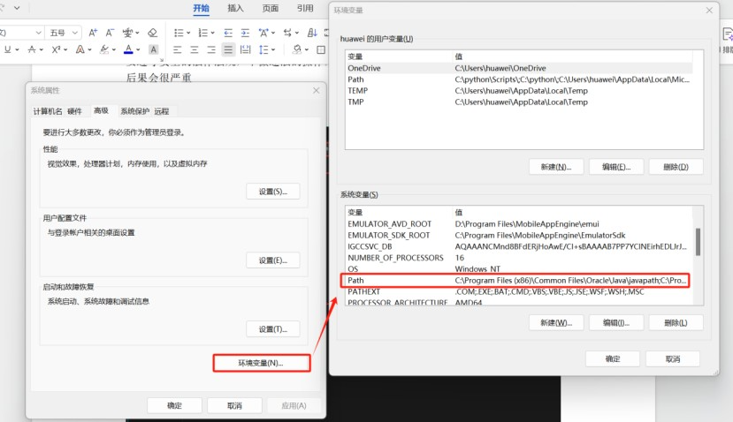Screen dimensions: 733x422
Task: Click 设置(S)... under Performance
Action: [x=273, y=192]
